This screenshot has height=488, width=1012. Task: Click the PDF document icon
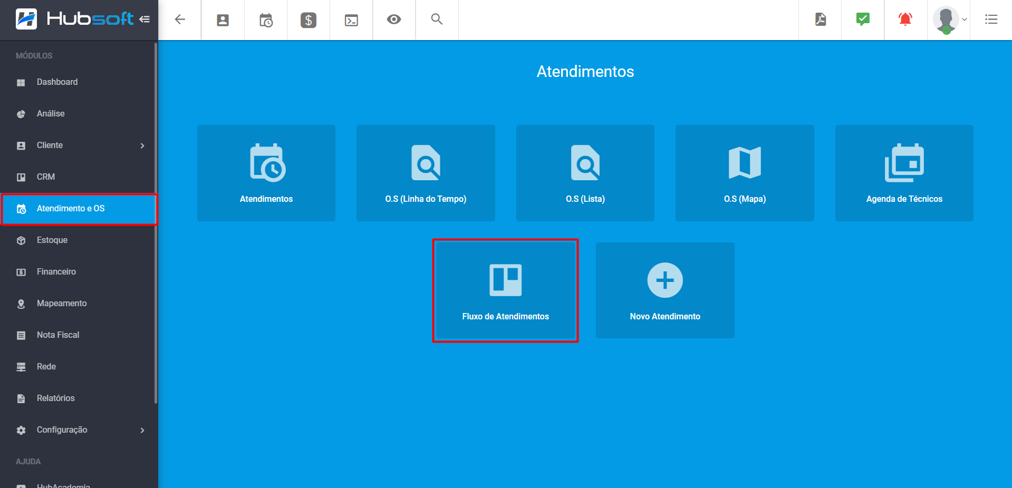(821, 19)
